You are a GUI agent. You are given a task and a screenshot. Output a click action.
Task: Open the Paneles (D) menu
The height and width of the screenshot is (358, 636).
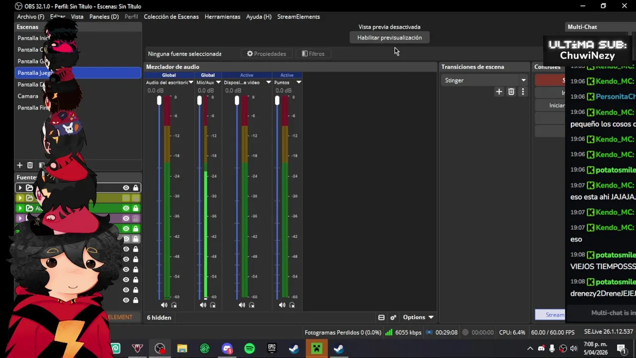click(104, 16)
